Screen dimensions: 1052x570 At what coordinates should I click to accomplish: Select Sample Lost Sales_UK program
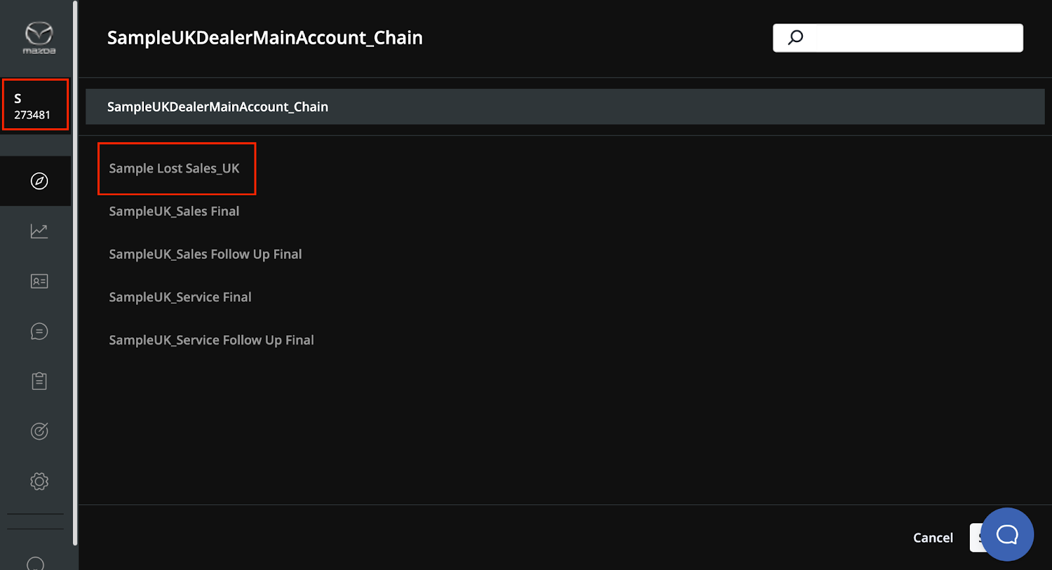tap(174, 168)
